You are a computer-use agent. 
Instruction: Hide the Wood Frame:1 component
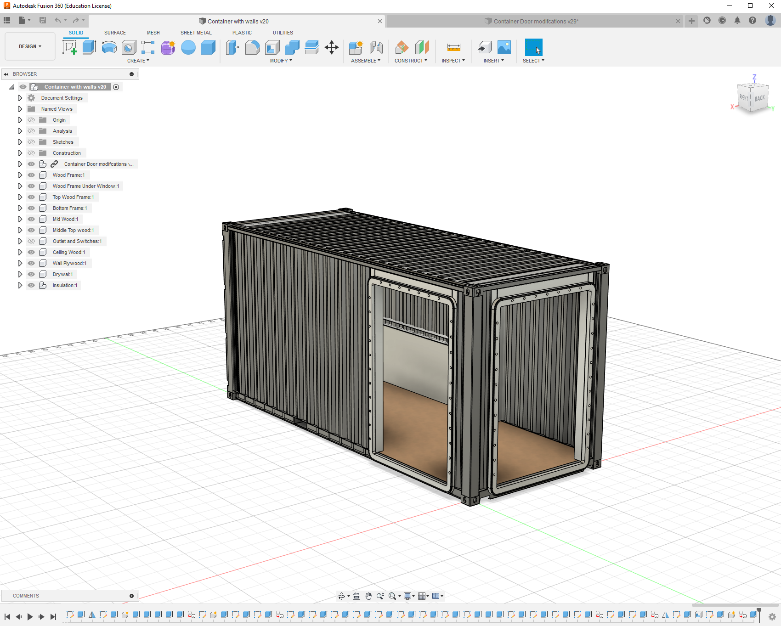[31, 175]
